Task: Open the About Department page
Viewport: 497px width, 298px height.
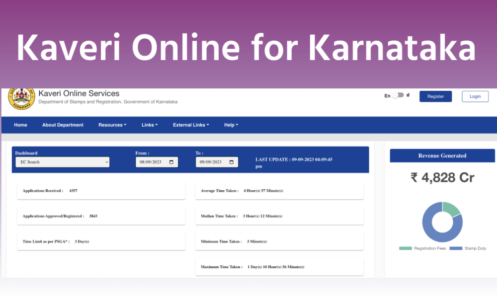Action: click(x=63, y=125)
